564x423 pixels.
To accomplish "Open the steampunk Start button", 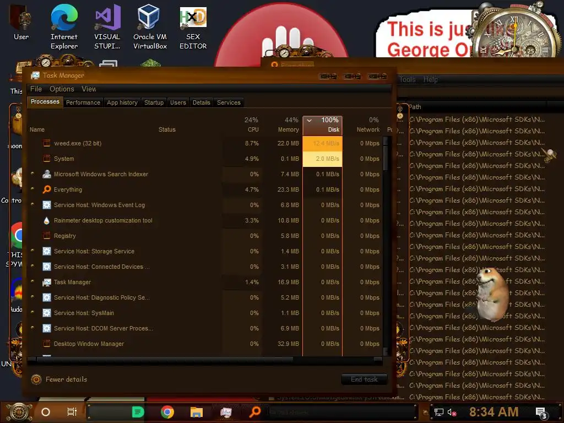I will tap(19, 412).
